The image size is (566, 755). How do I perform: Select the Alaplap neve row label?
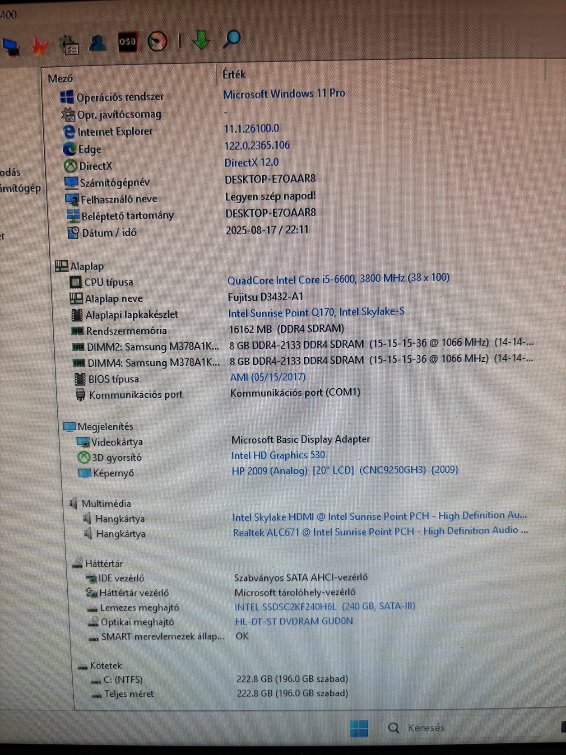tap(114, 298)
